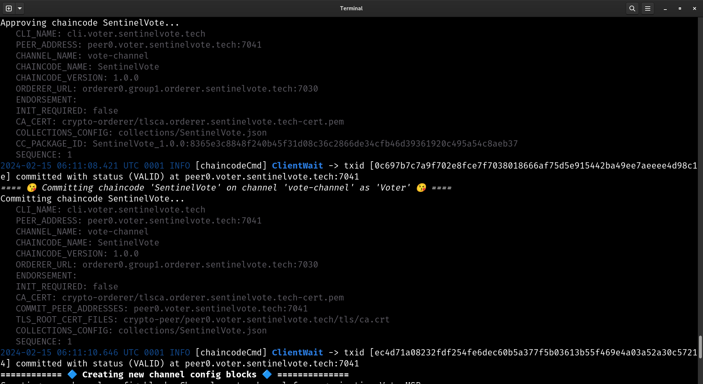Close the Terminal window

coord(695,8)
